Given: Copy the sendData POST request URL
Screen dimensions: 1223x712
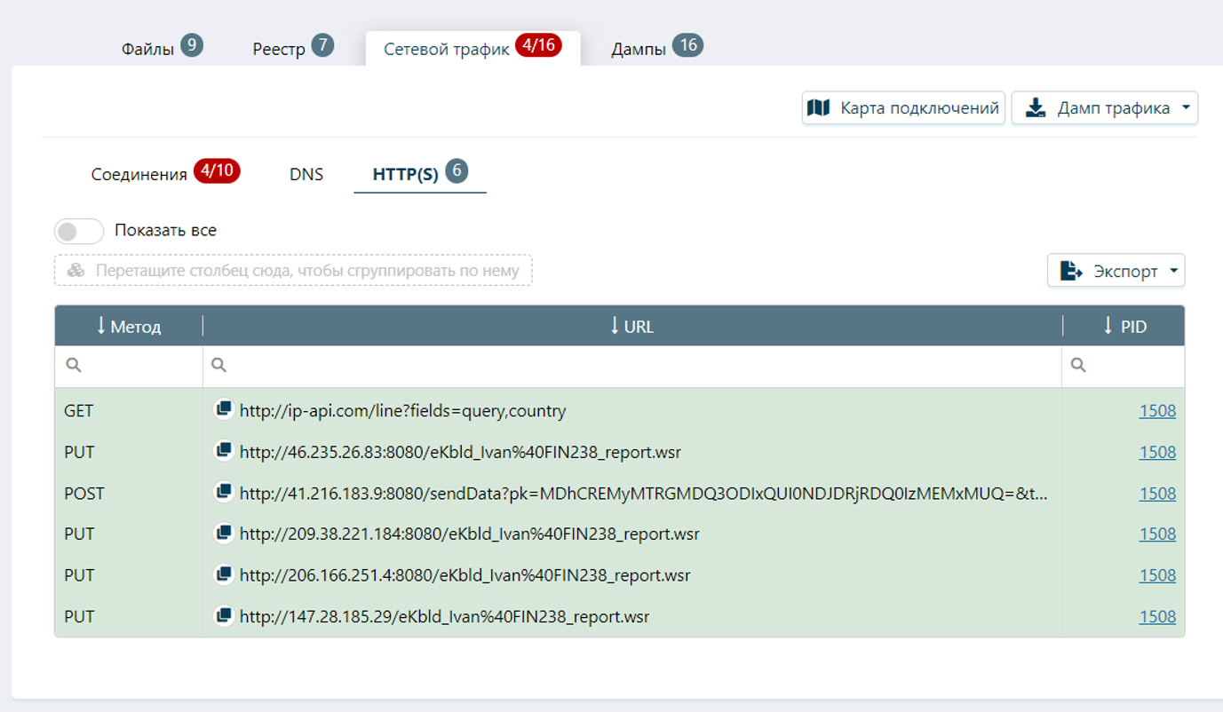Looking at the screenshot, I should 224,492.
